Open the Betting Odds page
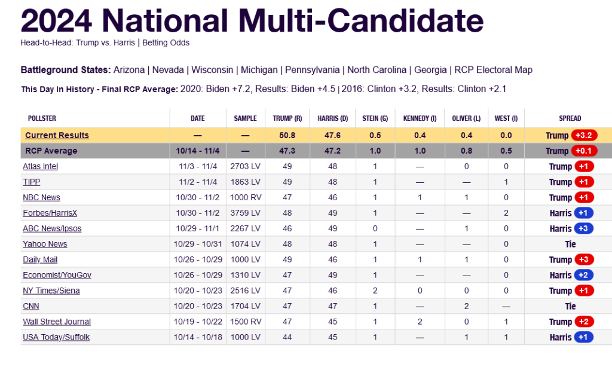The image size is (612, 379). tap(166, 43)
